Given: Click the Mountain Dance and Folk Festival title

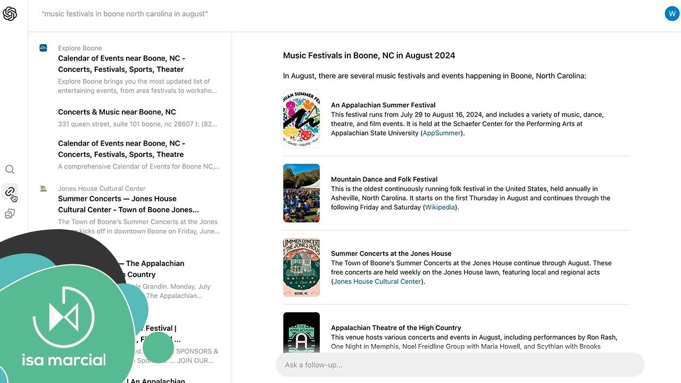Looking at the screenshot, I should [384, 179].
